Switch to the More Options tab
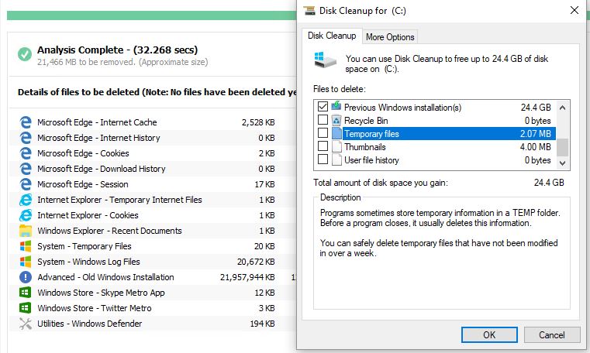Image resolution: width=590 pixels, height=353 pixels. 390,37
